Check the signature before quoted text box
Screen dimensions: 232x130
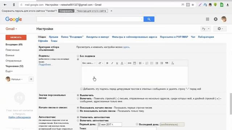pos(81,89)
